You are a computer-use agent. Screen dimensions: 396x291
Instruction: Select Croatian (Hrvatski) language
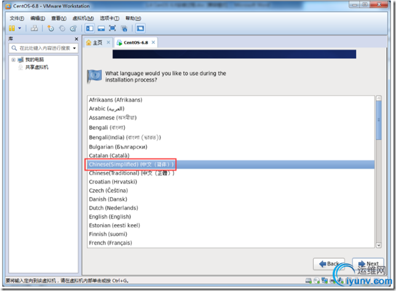231,182
